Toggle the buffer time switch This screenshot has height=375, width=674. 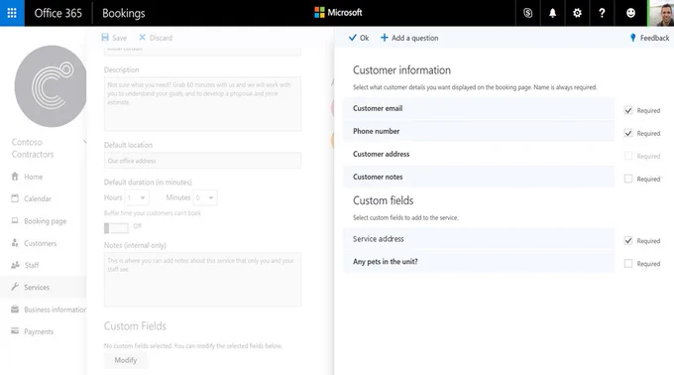(x=116, y=228)
